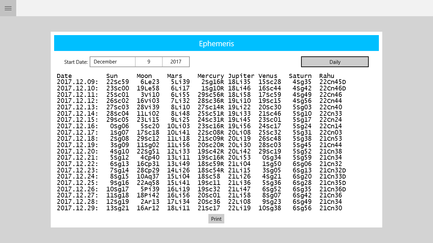Select the date 2017.12.25 row label
Viewport: 433px width, 243px height.
(77, 183)
